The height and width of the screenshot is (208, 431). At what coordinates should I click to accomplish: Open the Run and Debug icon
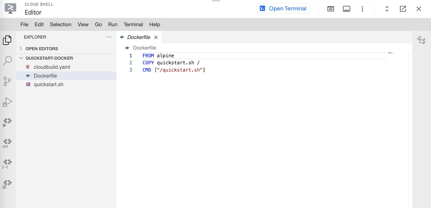[7, 102]
